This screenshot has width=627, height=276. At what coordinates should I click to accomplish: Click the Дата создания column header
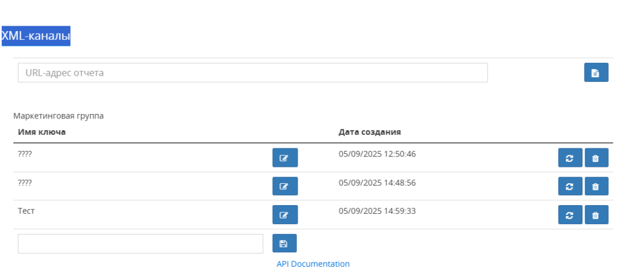(370, 132)
